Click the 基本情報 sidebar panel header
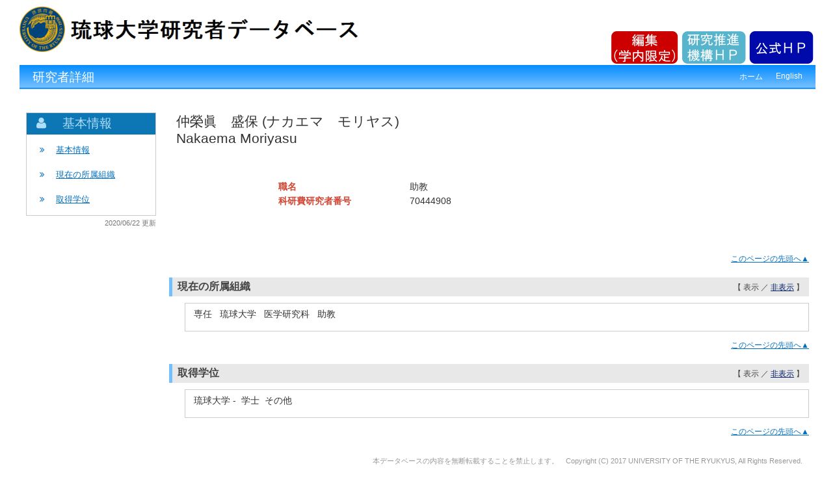 [91, 123]
